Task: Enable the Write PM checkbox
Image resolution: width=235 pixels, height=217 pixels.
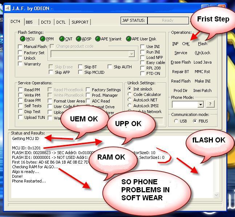Action: (x=20, y=95)
